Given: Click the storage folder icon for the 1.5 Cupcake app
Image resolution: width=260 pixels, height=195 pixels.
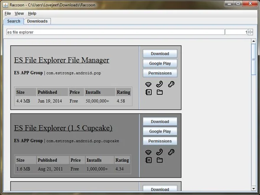Looking at the screenshot, I should pyautogui.click(x=159, y=160).
